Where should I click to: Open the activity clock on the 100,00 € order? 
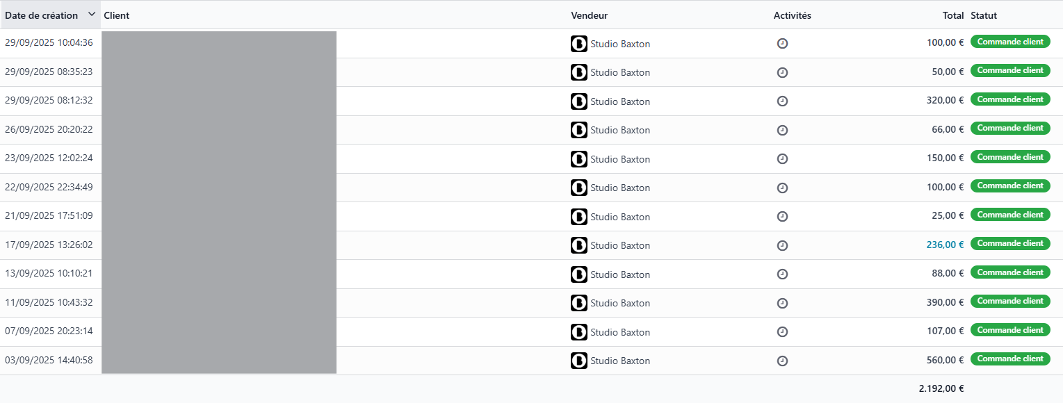(x=783, y=42)
